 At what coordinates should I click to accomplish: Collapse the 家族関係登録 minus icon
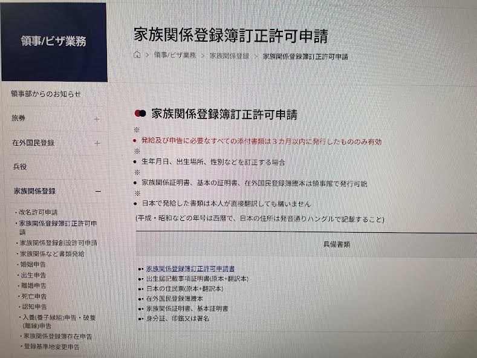98,192
